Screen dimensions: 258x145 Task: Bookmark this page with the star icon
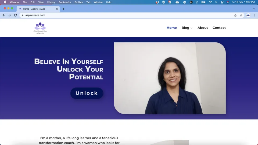[x=241, y=15]
